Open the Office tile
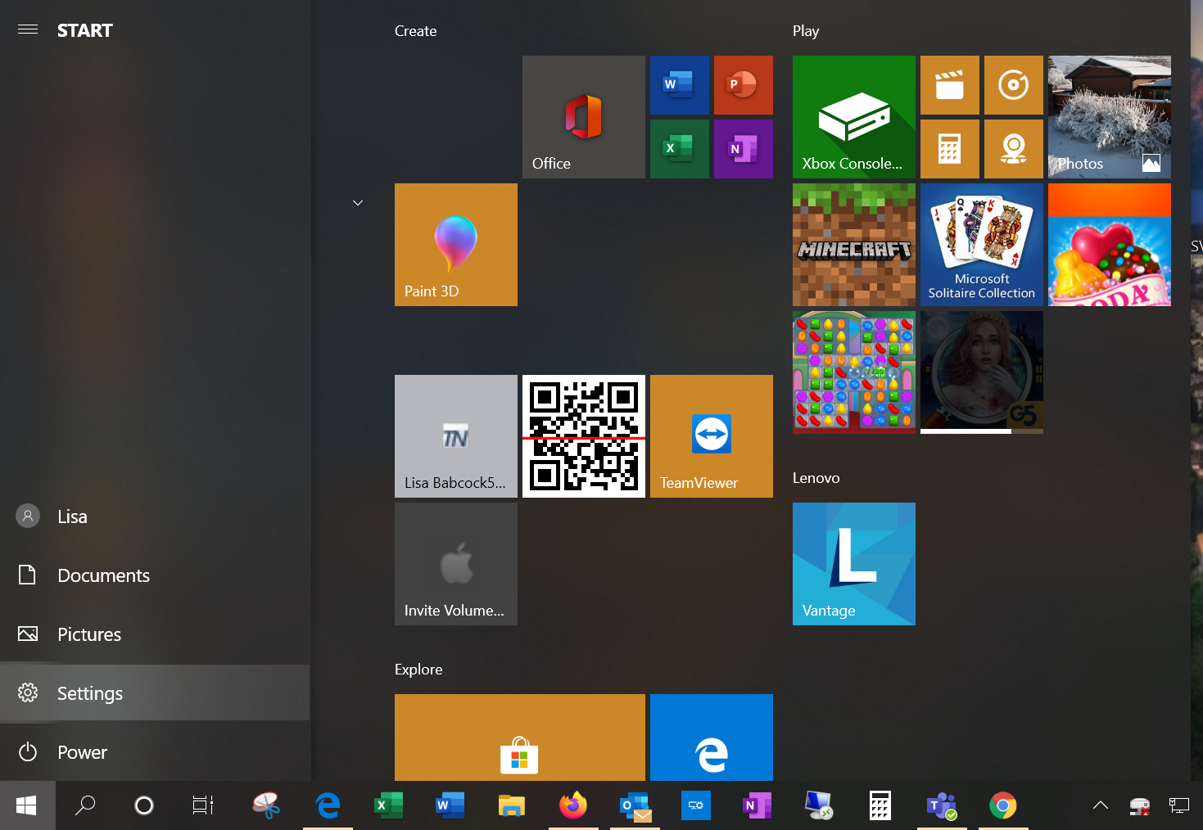This screenshot has width=1203, height=830. tap(583, 117)
